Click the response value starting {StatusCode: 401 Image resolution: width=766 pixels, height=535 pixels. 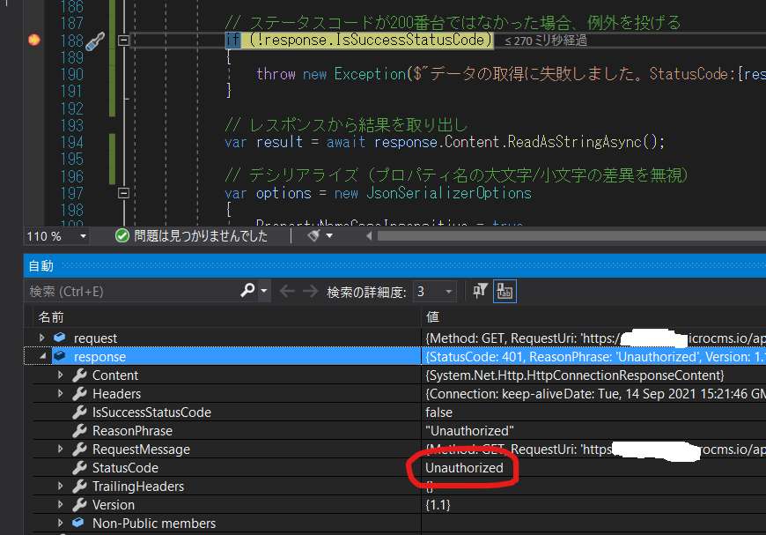point(595,356)
